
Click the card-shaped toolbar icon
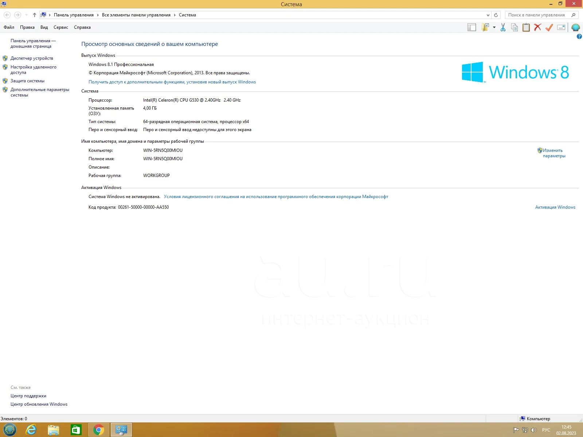[x=561, y=27]
